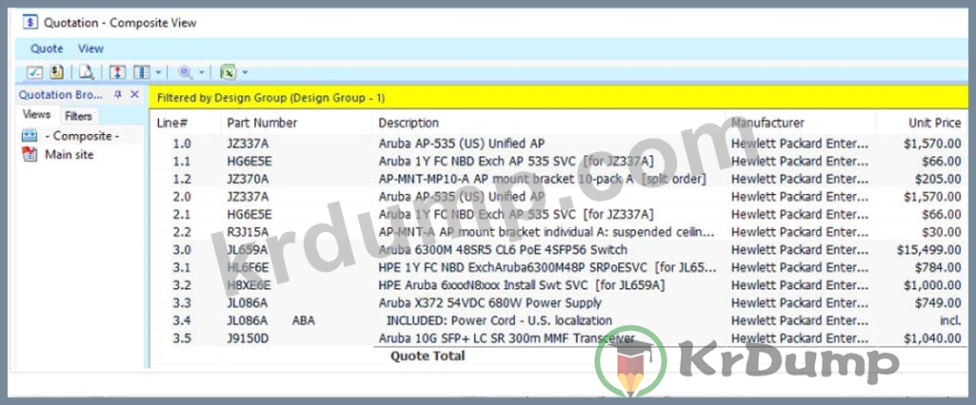The height and width of the screenshot is (405, 976).
Task: Open the zoom dropdown arrow
Action: point(202,73)
